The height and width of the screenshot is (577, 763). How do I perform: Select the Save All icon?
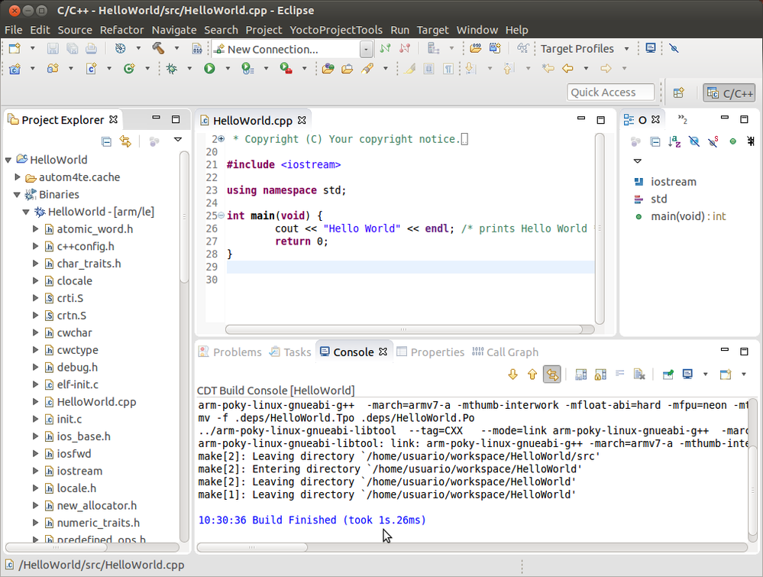(73, 48)
